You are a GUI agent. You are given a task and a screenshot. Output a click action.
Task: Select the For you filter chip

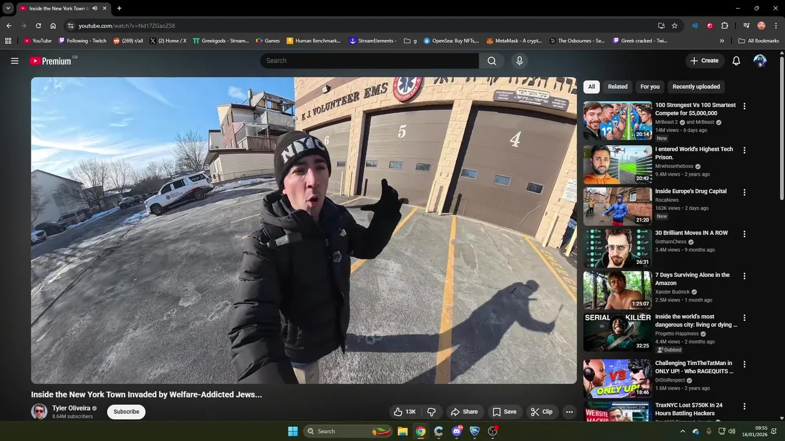pyautogui.click(x=650, y=86)
